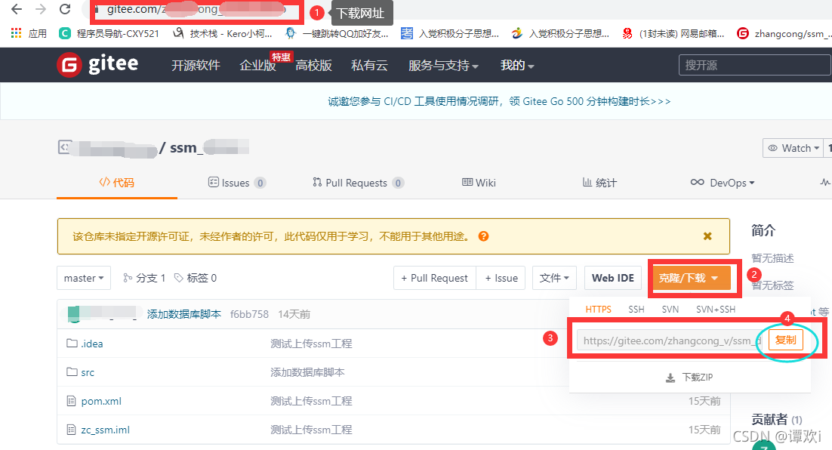
Task: Focus the 搜开源 search field
Action: click(x=754, y=65)
